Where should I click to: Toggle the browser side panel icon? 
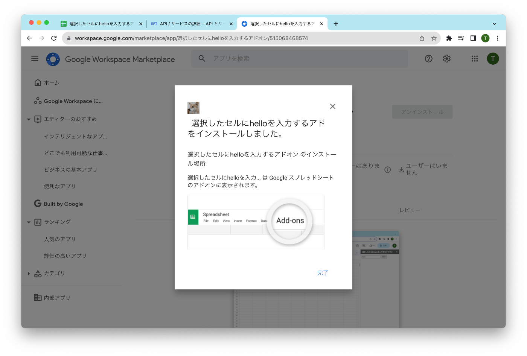[x=473, y=38]
